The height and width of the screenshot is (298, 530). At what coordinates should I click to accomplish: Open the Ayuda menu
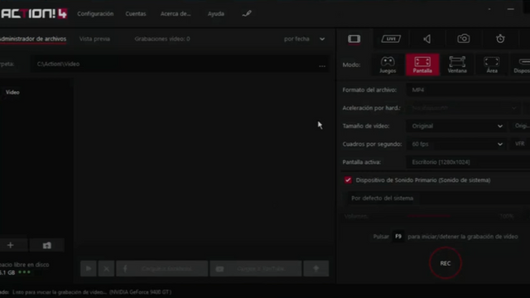[215, 14]
